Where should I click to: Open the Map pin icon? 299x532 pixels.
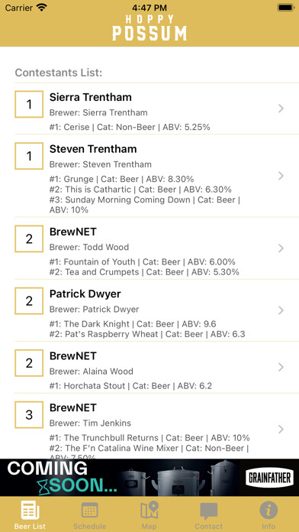click(x=149, y=510)
